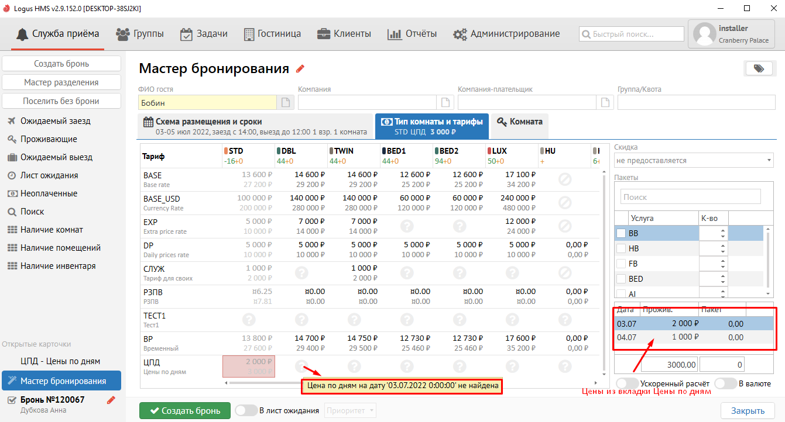Image resolution: width=785 pixels, height=422 pixels.
Task: Enable the В лист ожидания switch
Action: (246, 410)
